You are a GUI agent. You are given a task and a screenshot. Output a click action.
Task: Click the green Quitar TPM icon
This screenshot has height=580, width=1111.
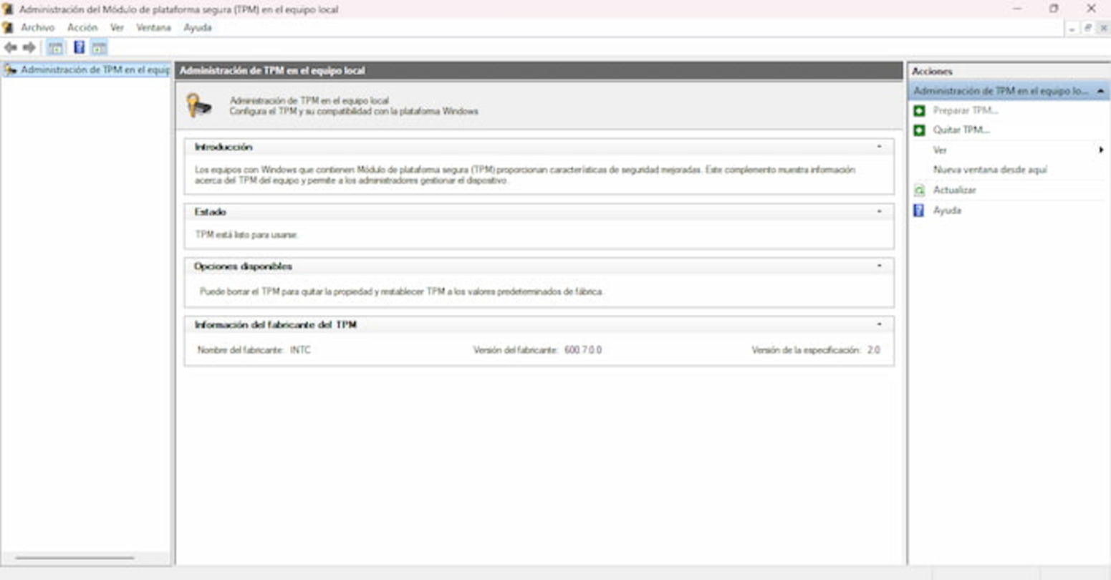pos(920,130)
